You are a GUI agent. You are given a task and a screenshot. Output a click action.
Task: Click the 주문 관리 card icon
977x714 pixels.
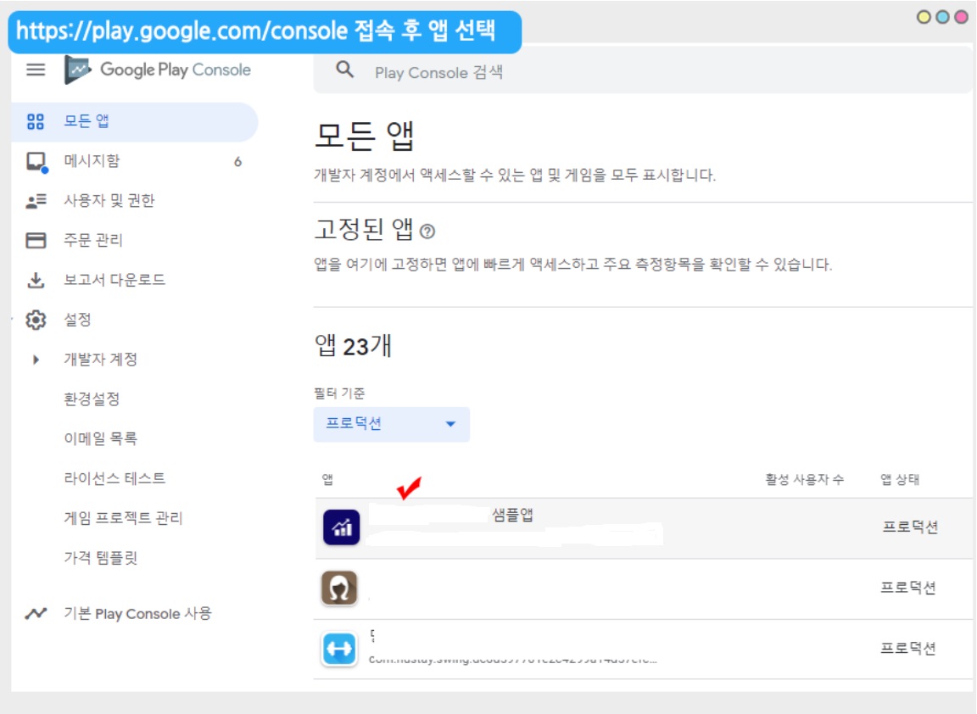click(36, 241)
